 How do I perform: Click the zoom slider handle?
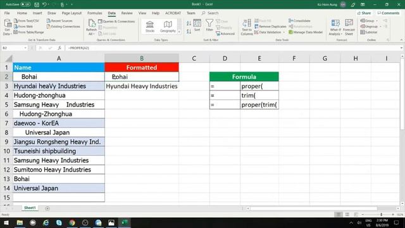(381, 215)
